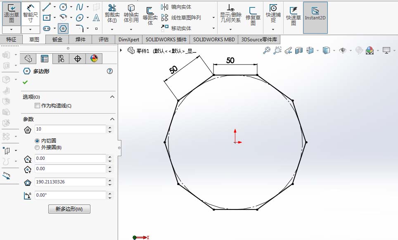Viewport: 398px width, 240px height.
Task: Select the Corner Rectangle tool
Action: click(47, 17)
